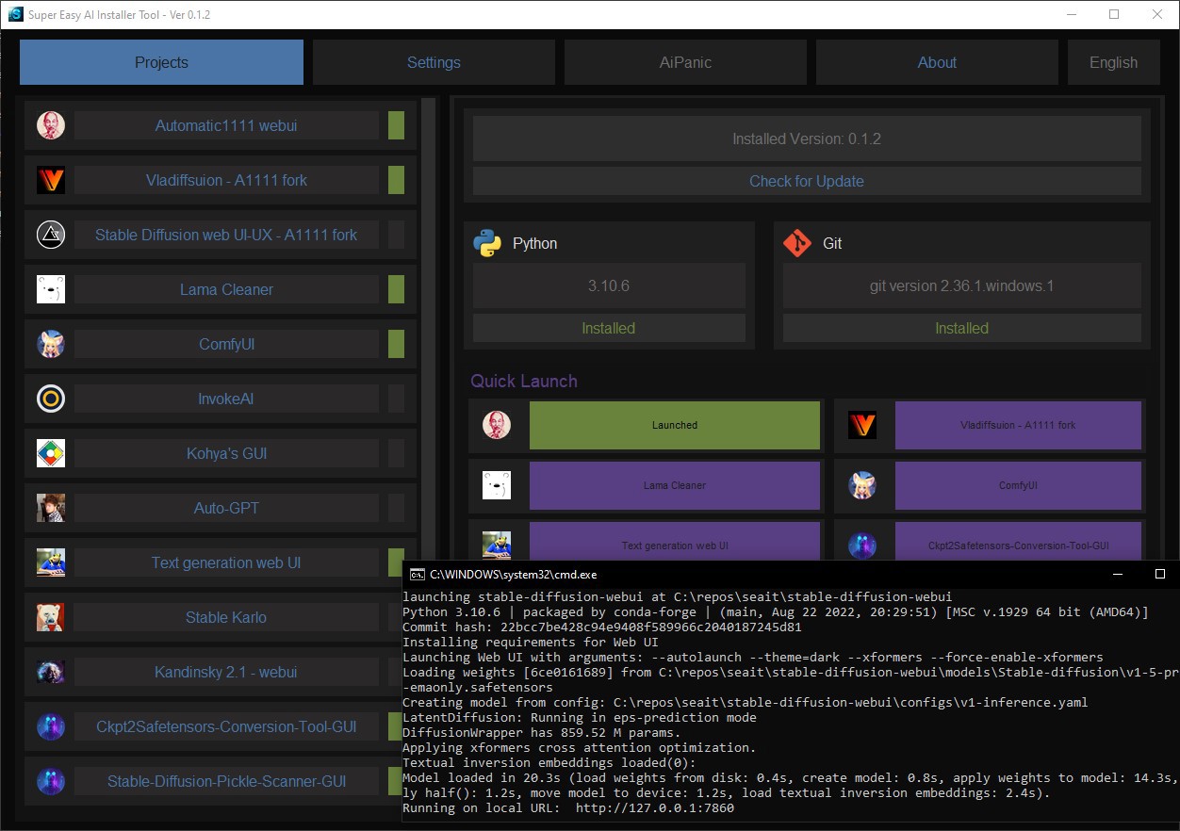This screenshot has height=831, width=1180.
Task: Launch ComfyUI from Quick Launch
Action: pos(1018,485)
